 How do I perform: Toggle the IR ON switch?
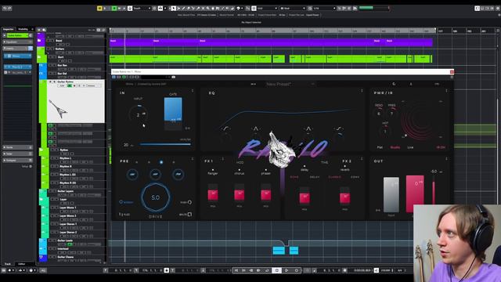[441, 147]
